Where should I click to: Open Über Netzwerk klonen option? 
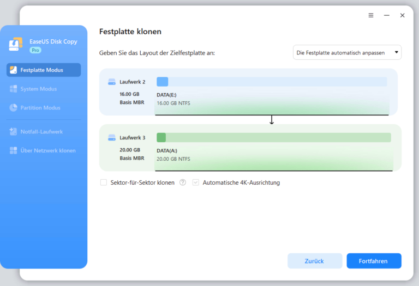44,150
